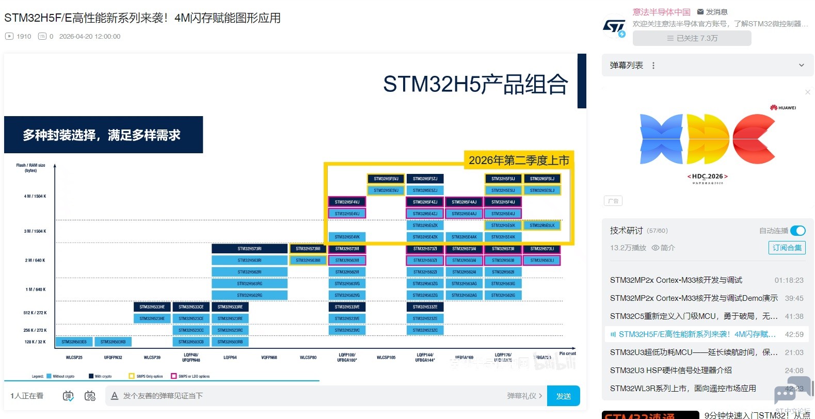
Task: Open the 9分钟快速入门STM32 recommended video title
Action: (757, 415)
